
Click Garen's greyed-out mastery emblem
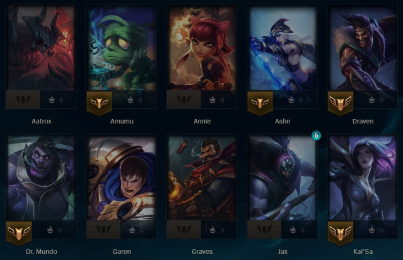coord(103,229)
